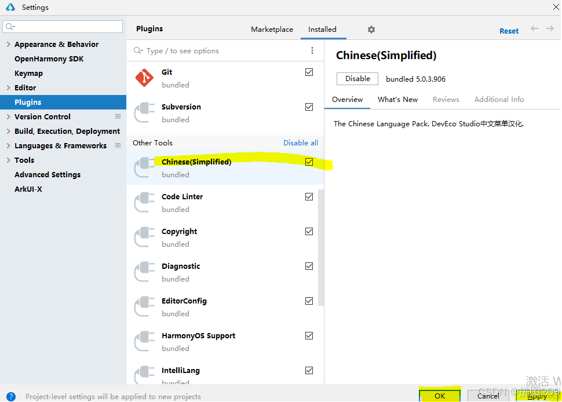Expand Appearance & Behavior tree node

(8, 44)
